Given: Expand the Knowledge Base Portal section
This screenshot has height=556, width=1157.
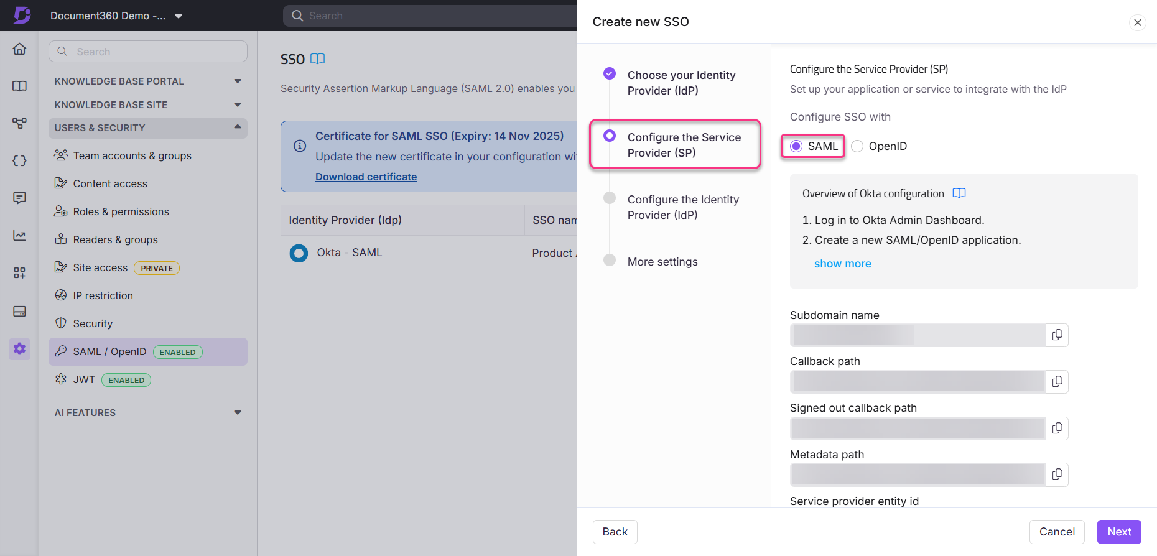Looking at the screenshot, I should tap(148, 81).
